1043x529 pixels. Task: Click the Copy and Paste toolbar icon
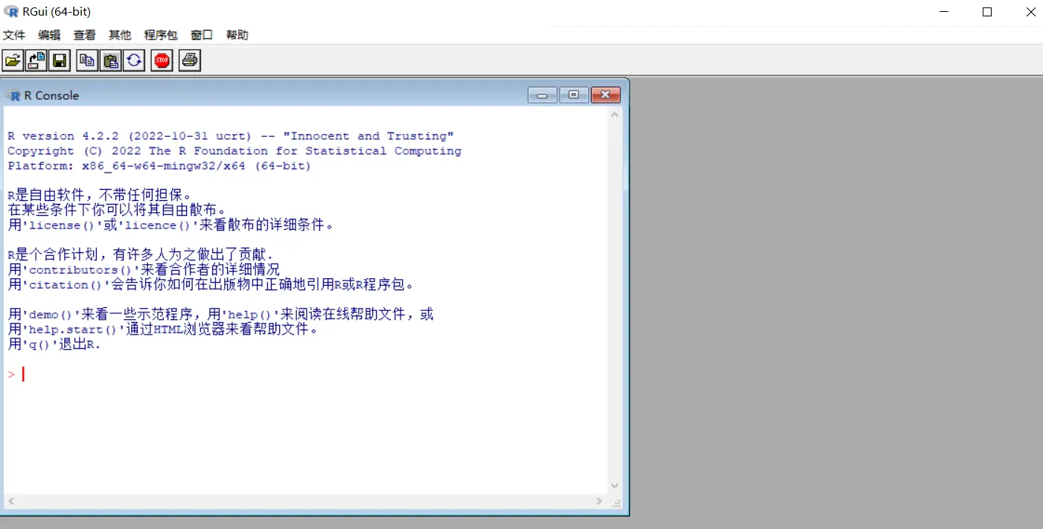[134, 60]
